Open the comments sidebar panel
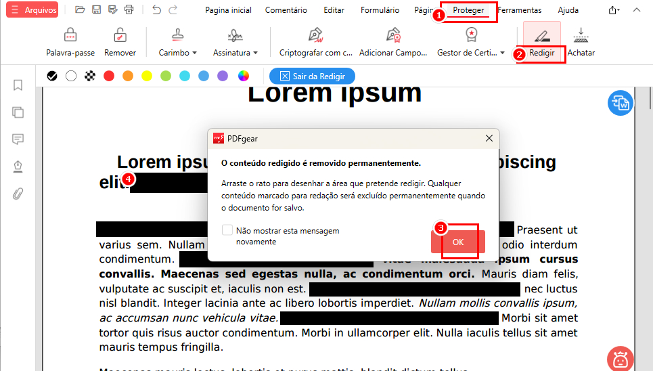The image size is (653, 371). pos(18,139)
